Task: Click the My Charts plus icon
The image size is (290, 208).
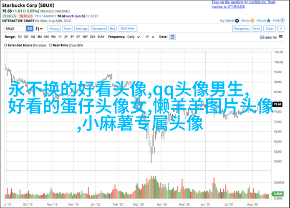Action: click(x=237, y=21)
